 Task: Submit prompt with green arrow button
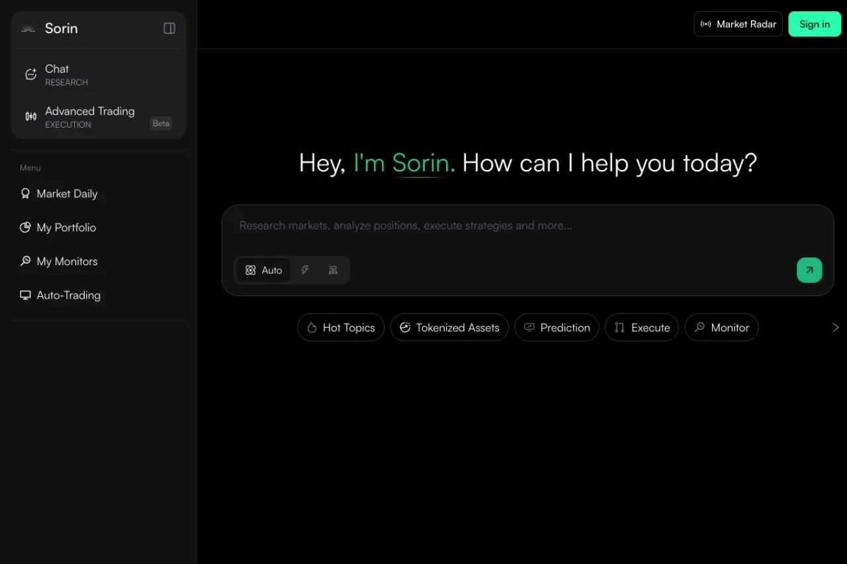click(x=809, y=270)
